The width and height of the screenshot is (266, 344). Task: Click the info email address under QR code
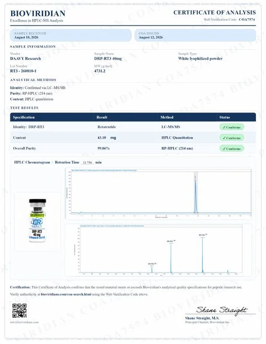click(x=24, y=322)
